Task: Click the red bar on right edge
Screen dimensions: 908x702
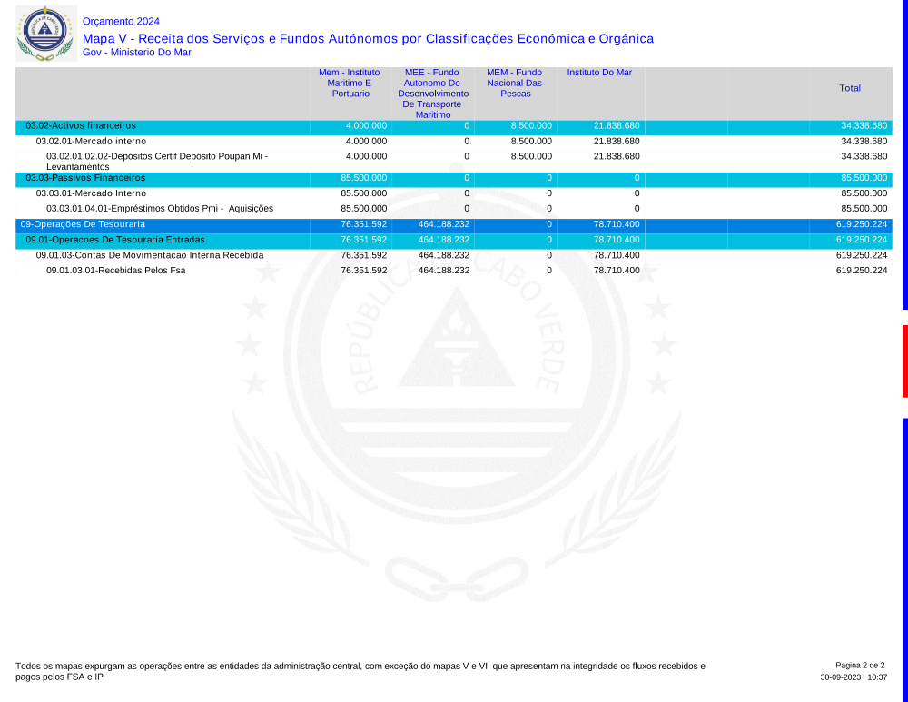Action: (904, 361)
